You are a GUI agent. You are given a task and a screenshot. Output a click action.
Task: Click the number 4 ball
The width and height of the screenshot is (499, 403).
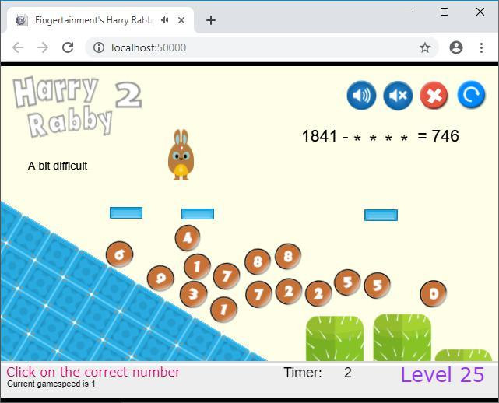188,237
